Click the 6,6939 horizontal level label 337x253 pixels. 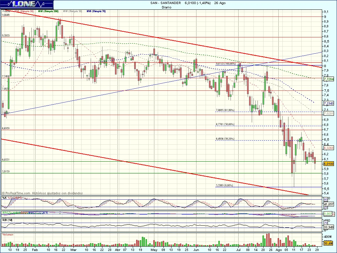(6, 128)
